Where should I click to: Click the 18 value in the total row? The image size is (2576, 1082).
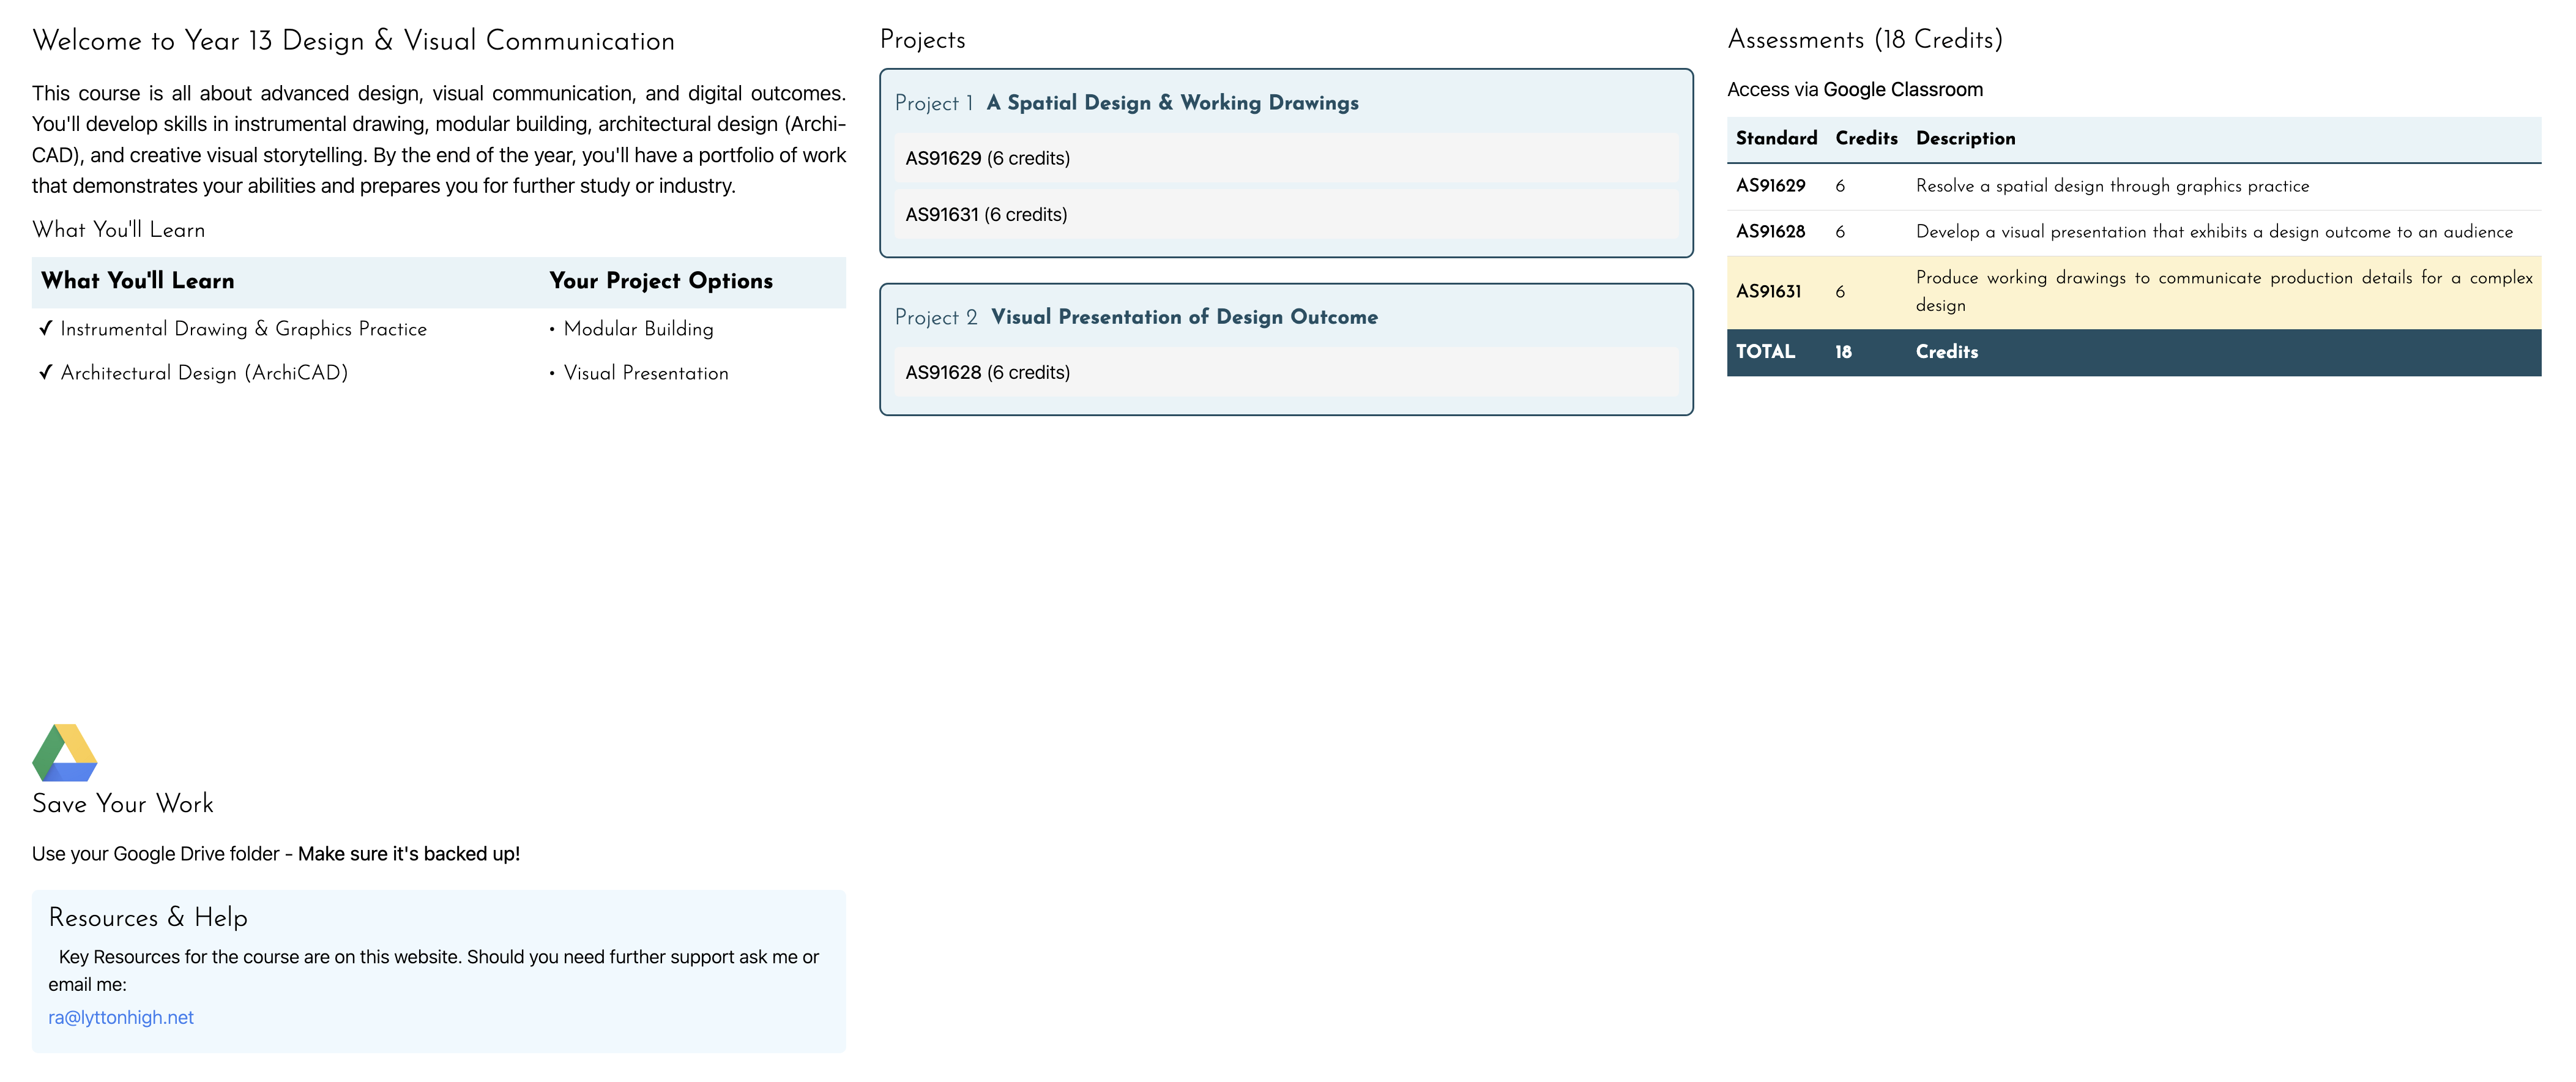1843,352
